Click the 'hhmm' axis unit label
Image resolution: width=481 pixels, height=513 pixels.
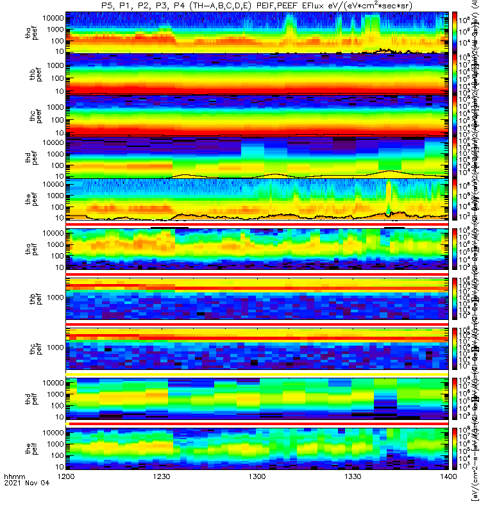[x=14, y=476]
